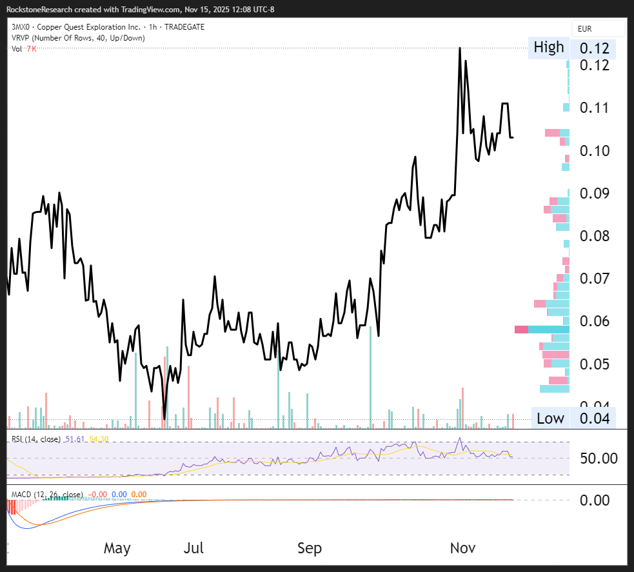
Task: Click the High price label tag
Action: pyautogui.click(x=548, y=48)
